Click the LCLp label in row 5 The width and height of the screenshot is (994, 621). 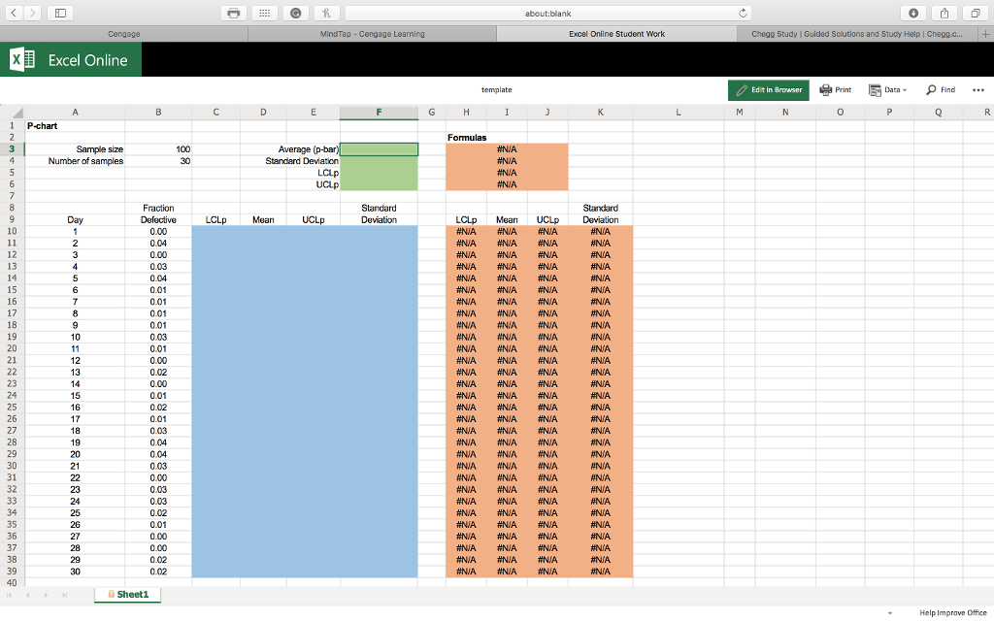pos(328,173)
